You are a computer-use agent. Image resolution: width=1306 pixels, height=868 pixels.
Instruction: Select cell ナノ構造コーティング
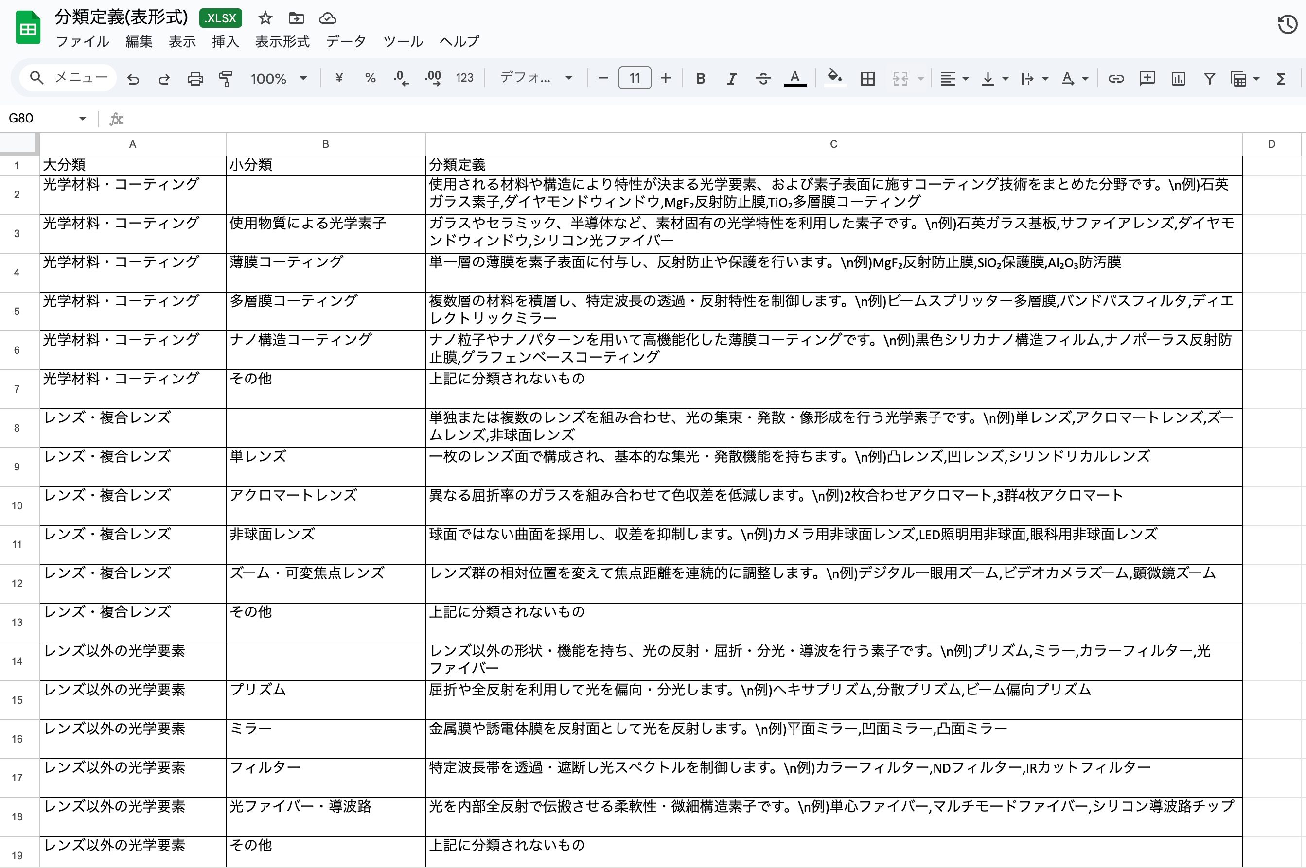(x=325, y=350)
